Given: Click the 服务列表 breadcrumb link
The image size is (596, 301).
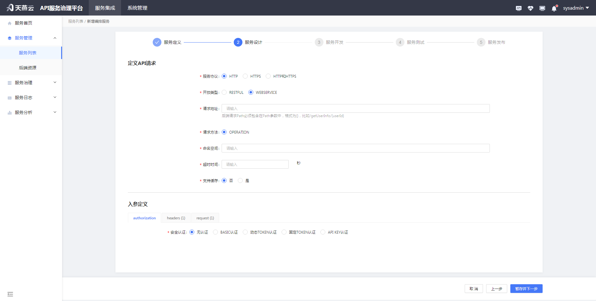Looking at the screenshot, I should coord(75,21).
